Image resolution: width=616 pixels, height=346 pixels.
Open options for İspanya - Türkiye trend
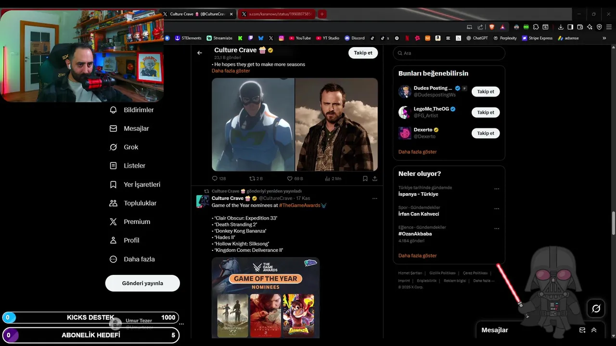pyautogui.click(x=497, y=189)
